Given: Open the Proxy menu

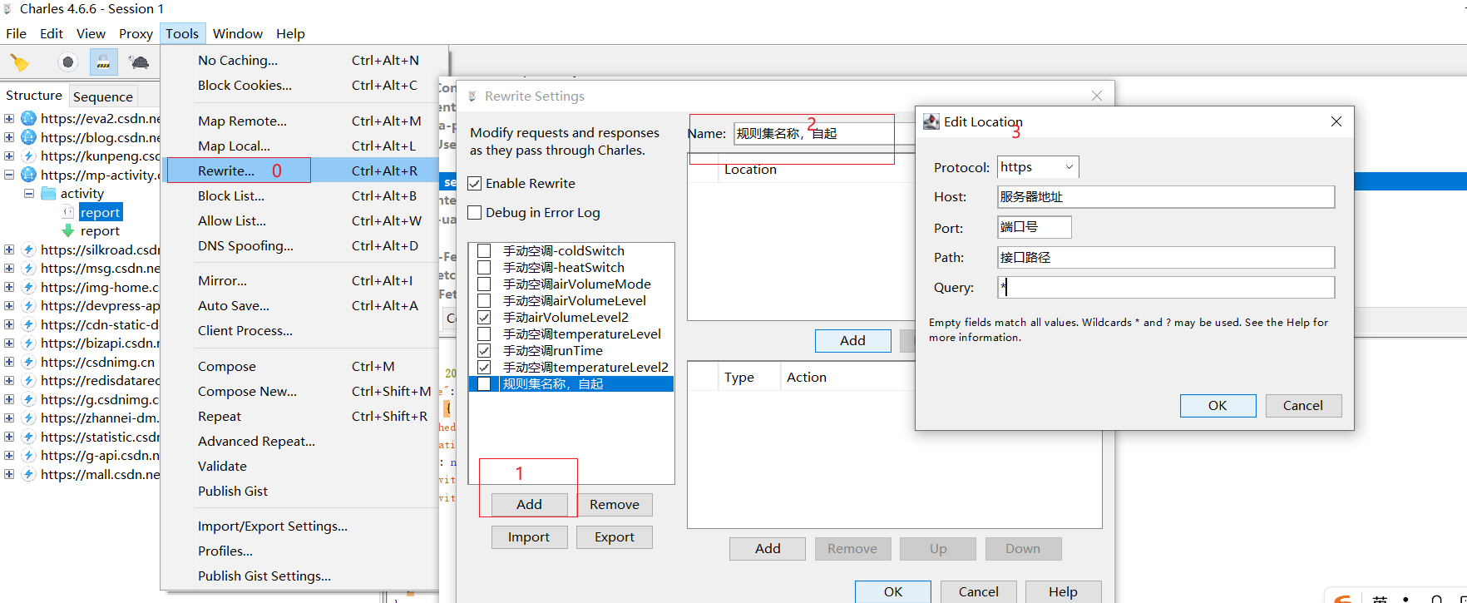Looking at the screenshot, I should [136, 33].
